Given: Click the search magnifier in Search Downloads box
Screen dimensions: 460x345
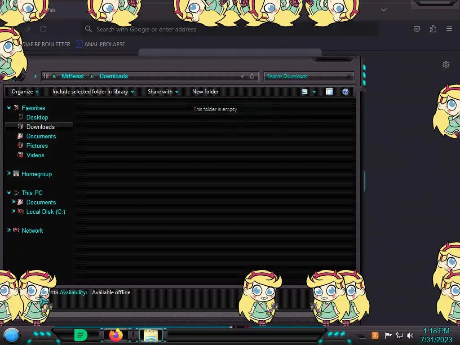Looking at the screenshot, I should tap(349, 76).
